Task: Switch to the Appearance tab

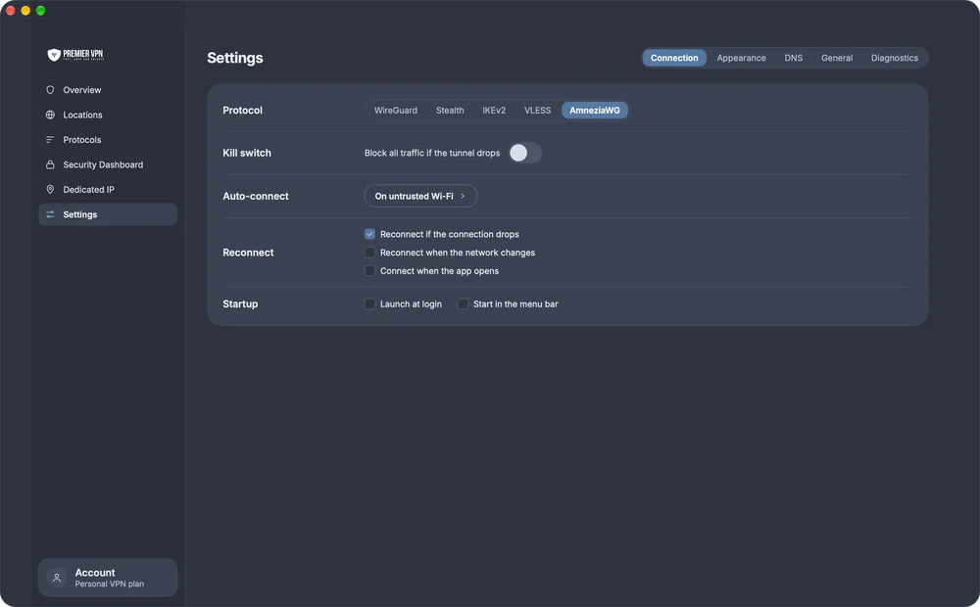Action: tap(741, 58)
